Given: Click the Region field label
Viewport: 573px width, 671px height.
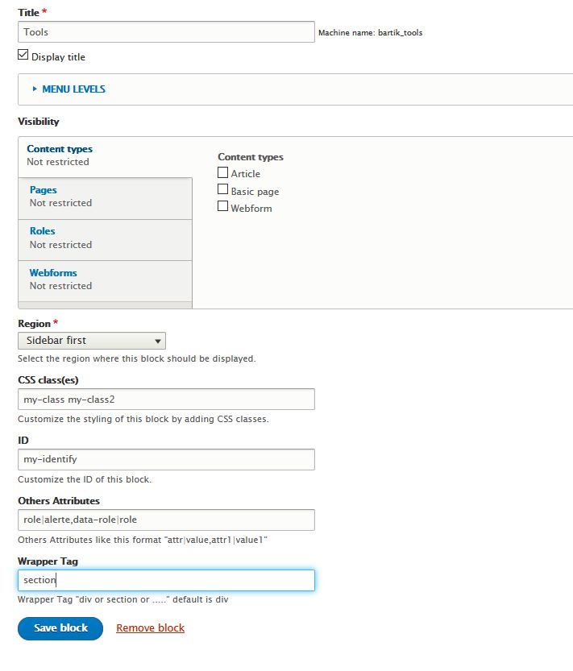Looking at the screenshot, I should click(35, 324).
